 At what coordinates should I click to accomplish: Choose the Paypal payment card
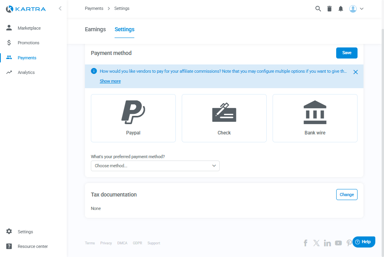click(133, 118)
